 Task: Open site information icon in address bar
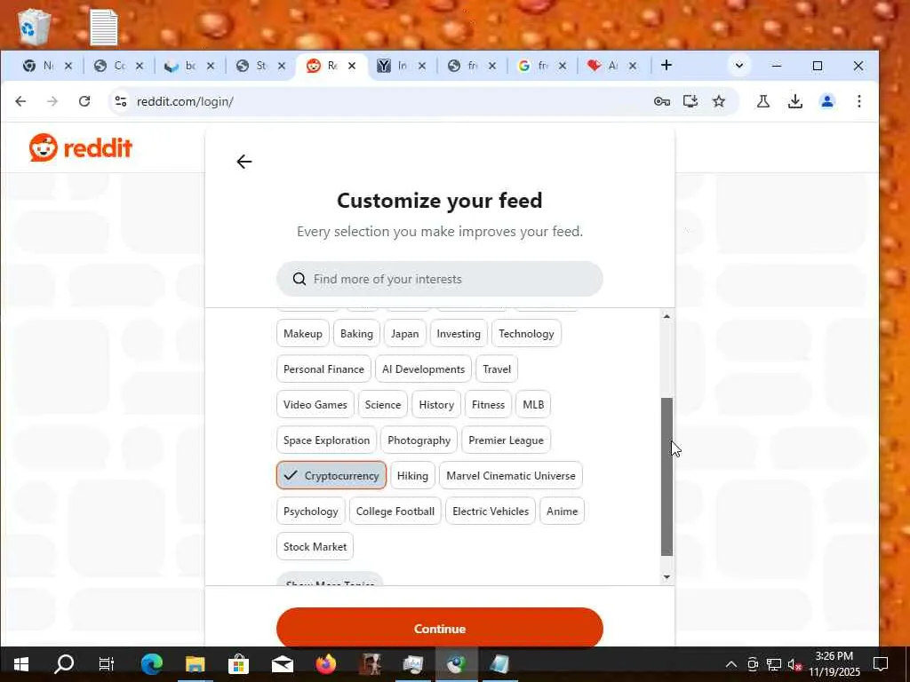tap(121, 101)
